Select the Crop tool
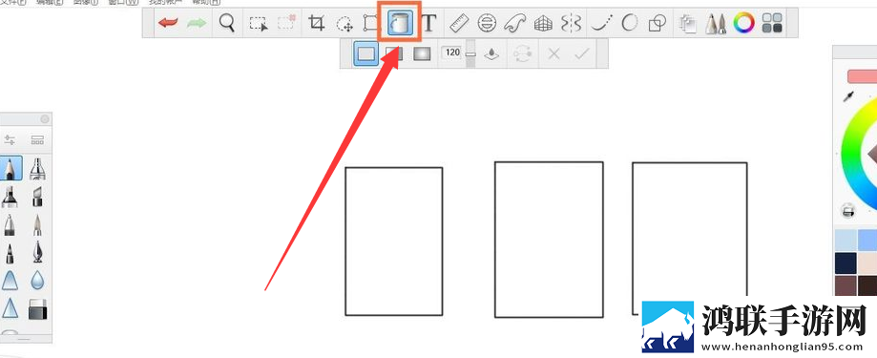Image resolution: width=877 pixels, height=358 pixels. click(317, 23)
